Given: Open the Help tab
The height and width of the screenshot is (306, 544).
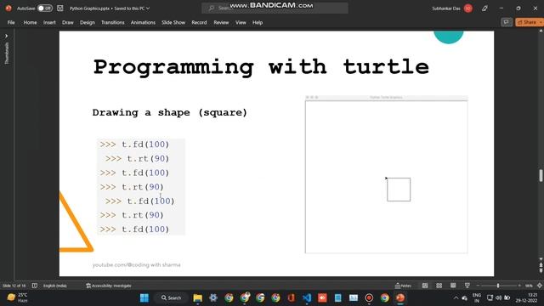Looking at the screenshot, I should coord(258,23).
